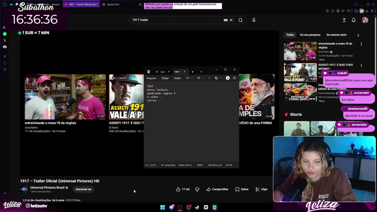This screenshot has width=377, height=212.
Task: Open the YouTube account avatar menu
Action: tap(365, 20)
